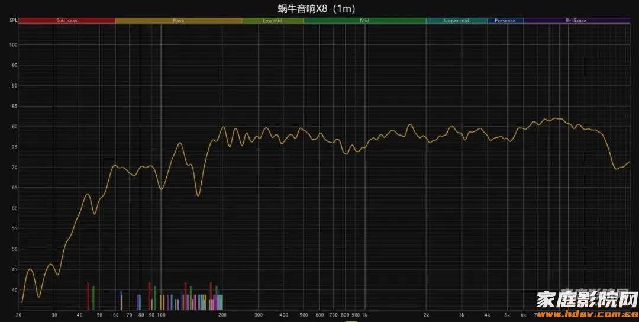639x322 pixels.
Task: Click the purple Brilliance band label
Action: pyautogui.click(x=576, y=20)
